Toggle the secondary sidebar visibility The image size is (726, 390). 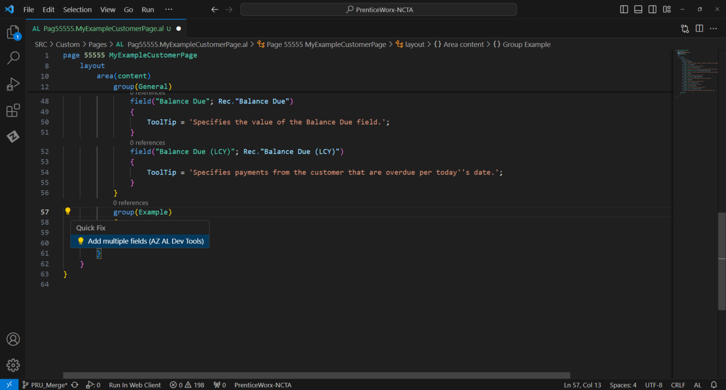click(x=652, y=9)
